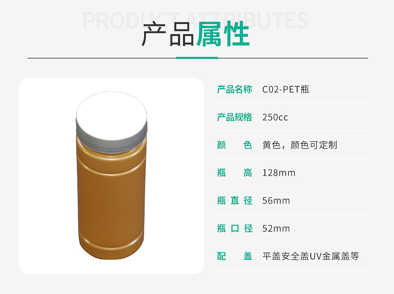Select the 瓶口径 attribute label
The image size is (394, 294).
pos(234,229)
